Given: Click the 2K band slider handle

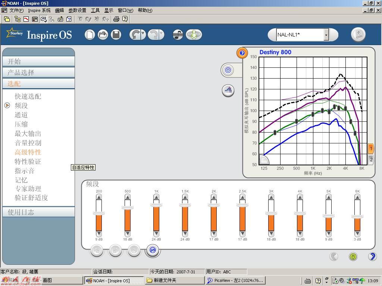Looking at the screenshot, I should pyautogui.click(x=214, y=205).
